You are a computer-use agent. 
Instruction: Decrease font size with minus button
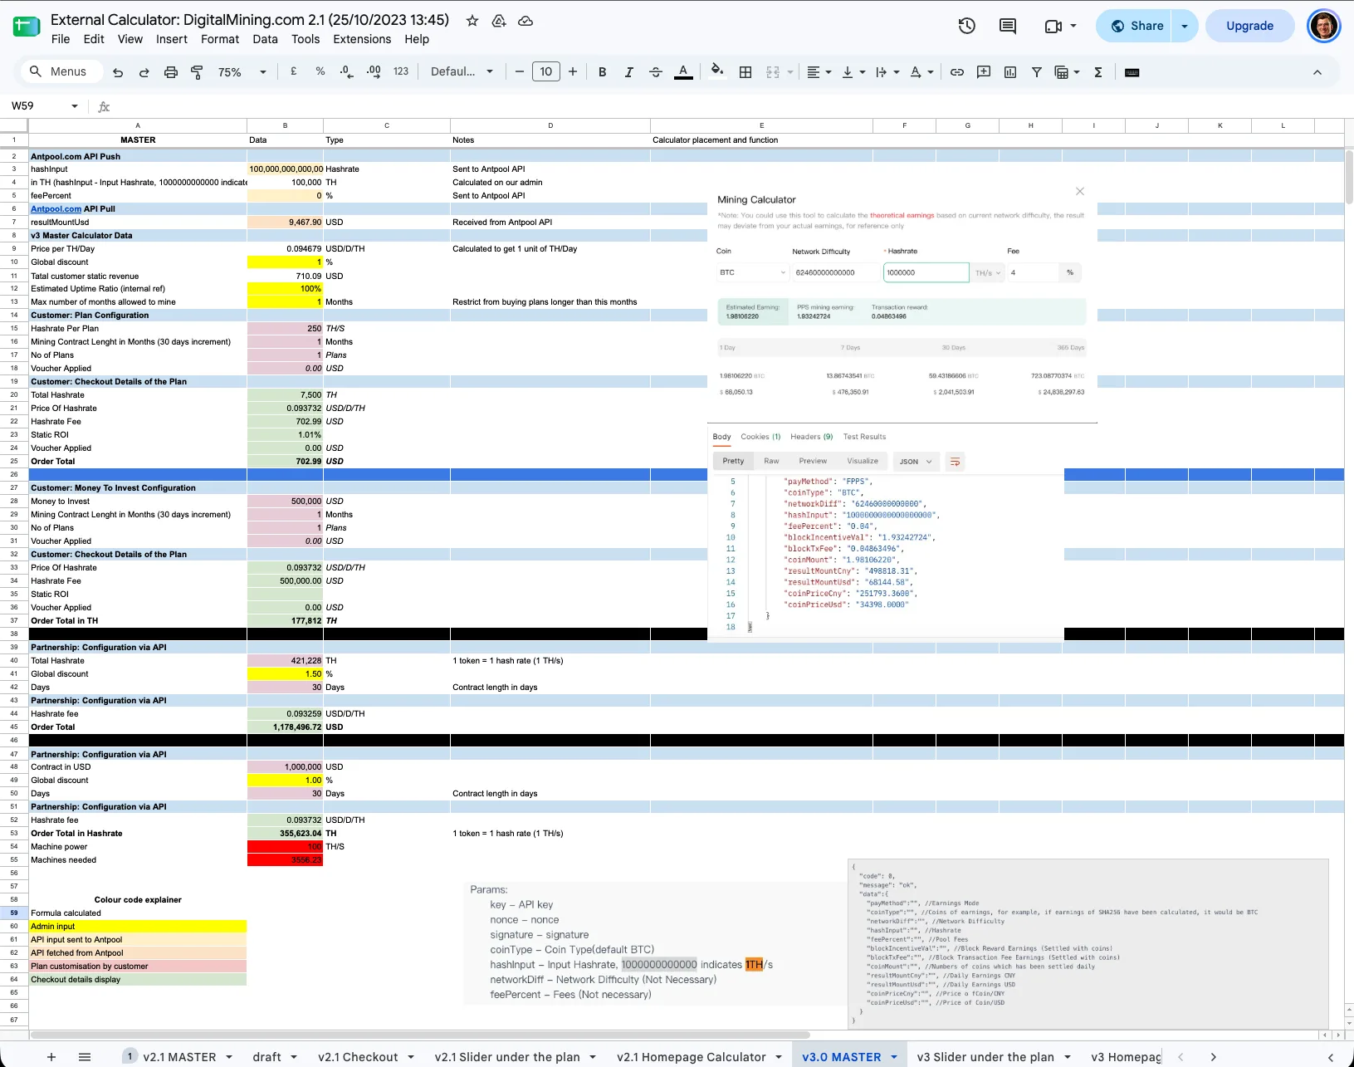(520, 72)
